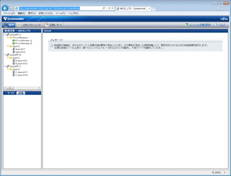Collapse the DataGRP_A tree group
Image resolution: width=231 pixels, height=176 pixels.
point(5,35)
